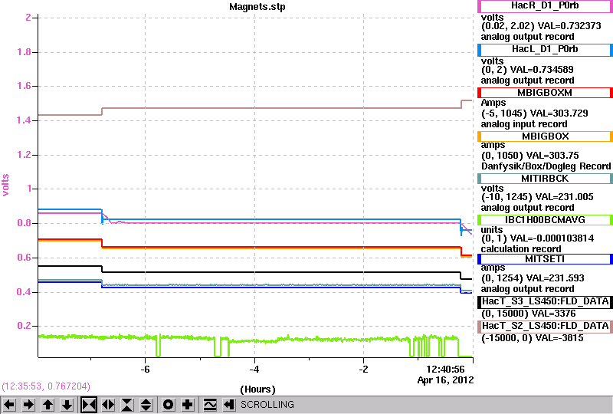Click the waveform refresh graph icon

coord(210,405)
